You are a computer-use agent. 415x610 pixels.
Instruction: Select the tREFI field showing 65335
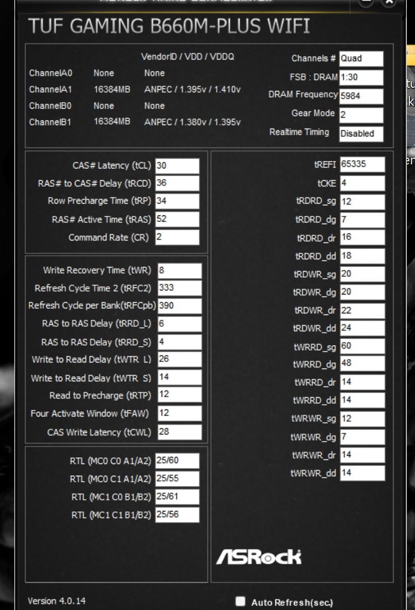(362, 164)
